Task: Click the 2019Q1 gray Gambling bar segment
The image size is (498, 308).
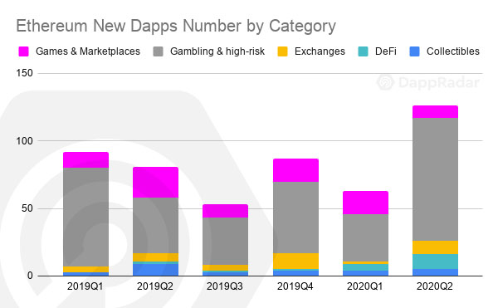Action: coord(85,218)
